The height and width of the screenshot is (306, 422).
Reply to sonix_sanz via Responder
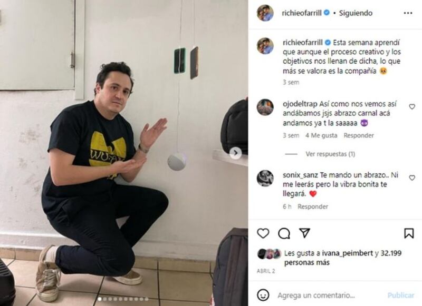313,206
